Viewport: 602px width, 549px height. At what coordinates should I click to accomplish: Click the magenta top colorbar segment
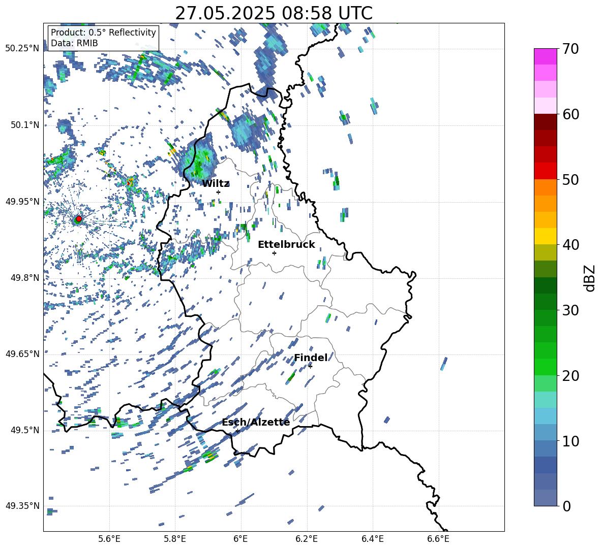coord(545,56)
